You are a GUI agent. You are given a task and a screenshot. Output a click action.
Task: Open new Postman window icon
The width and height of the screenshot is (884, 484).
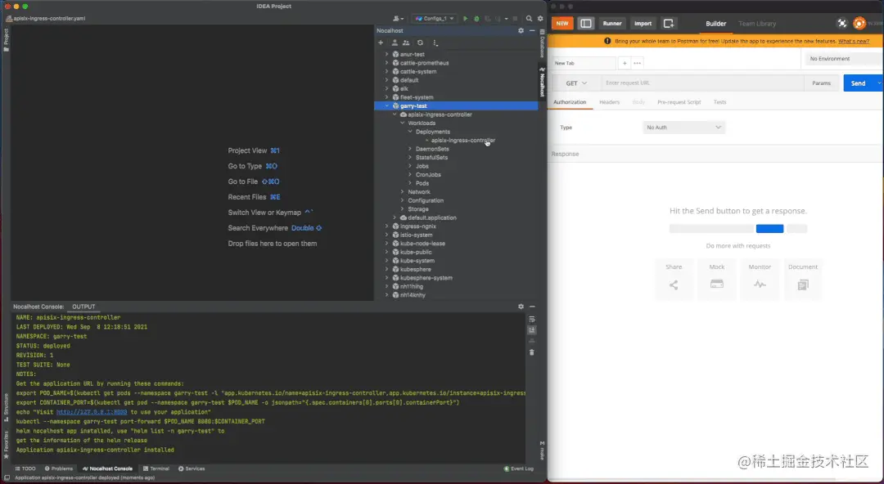(669, 23)
